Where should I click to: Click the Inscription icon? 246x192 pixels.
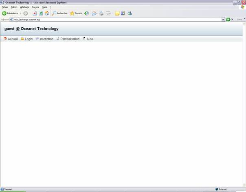(x=37, y=38)
